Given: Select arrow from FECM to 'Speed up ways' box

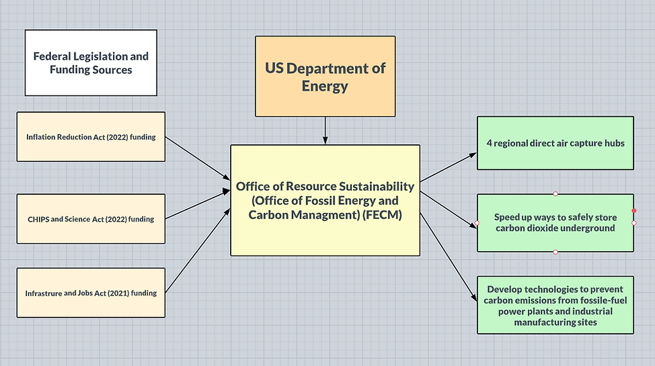Looking at the screenshot, I should 449,210.
